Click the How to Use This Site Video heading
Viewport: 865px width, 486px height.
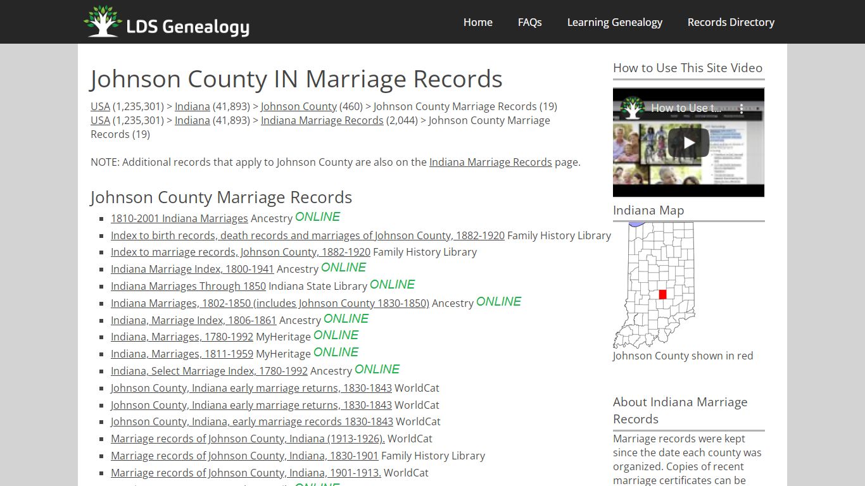[x=688, y=68]
